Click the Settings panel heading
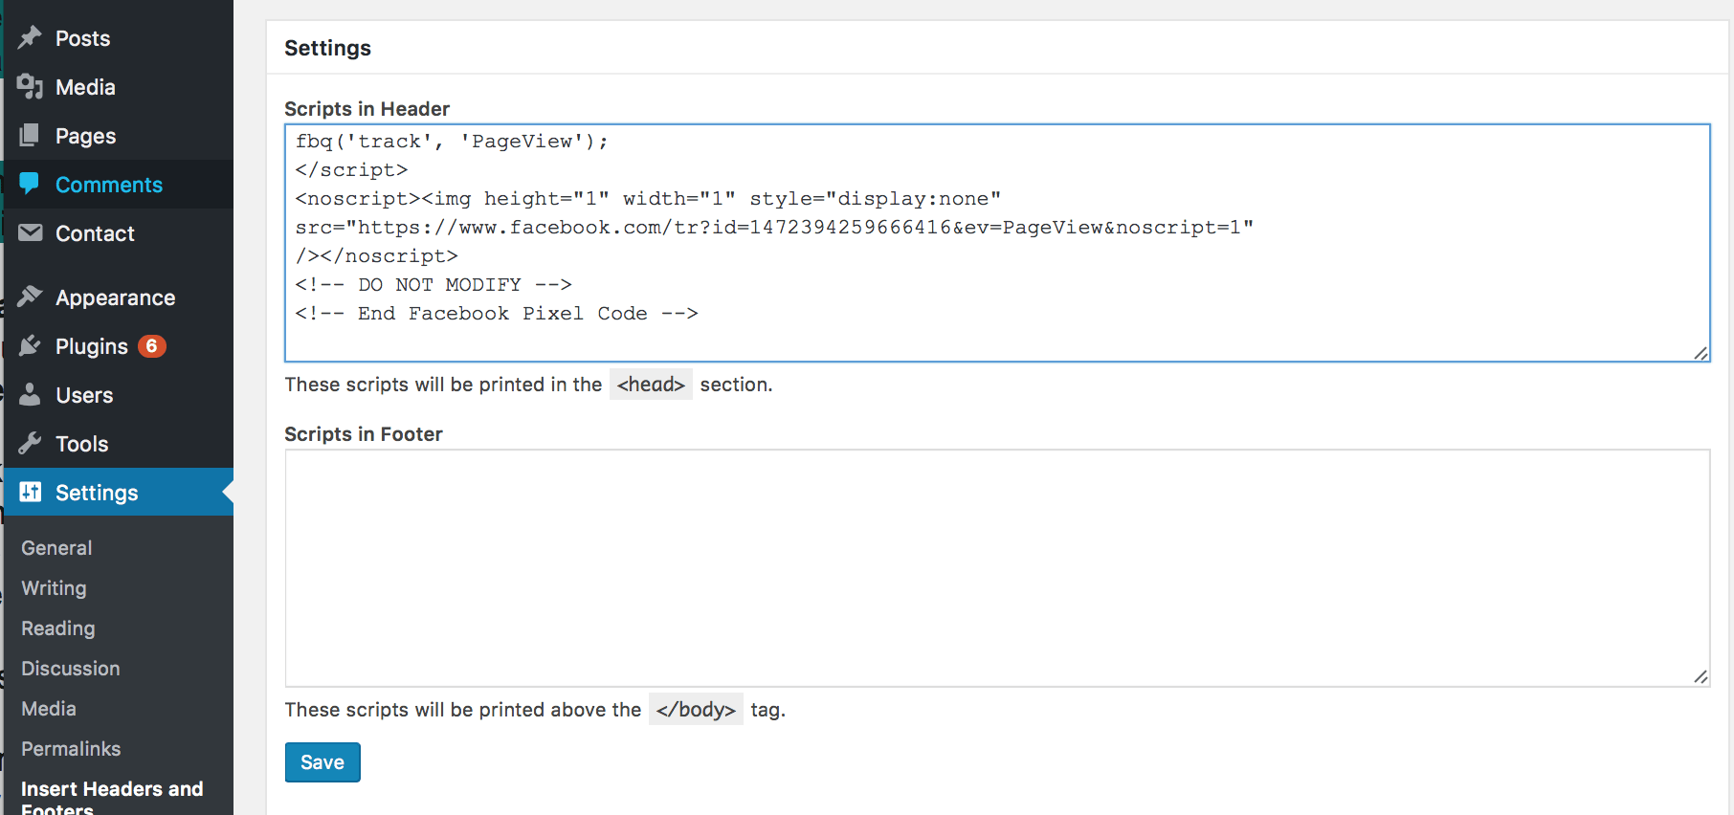Viewport: 1734px width, 815px height. click(x=327, y=48)
